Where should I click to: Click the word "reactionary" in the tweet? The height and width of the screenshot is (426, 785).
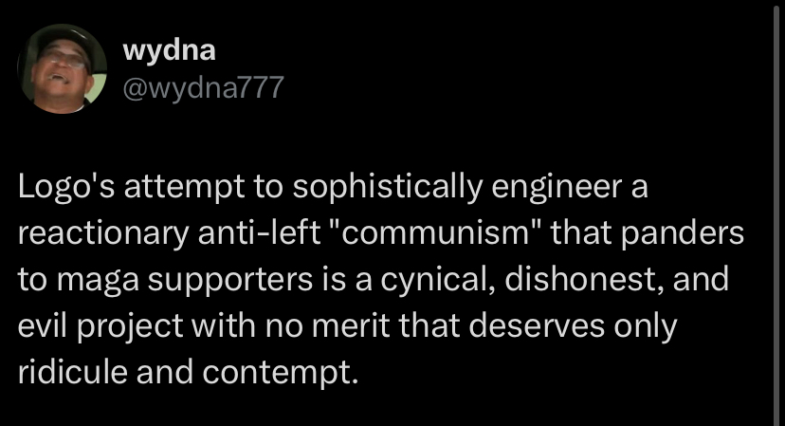[103, 233]
